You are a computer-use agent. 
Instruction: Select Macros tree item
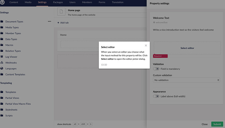(9, 45)
